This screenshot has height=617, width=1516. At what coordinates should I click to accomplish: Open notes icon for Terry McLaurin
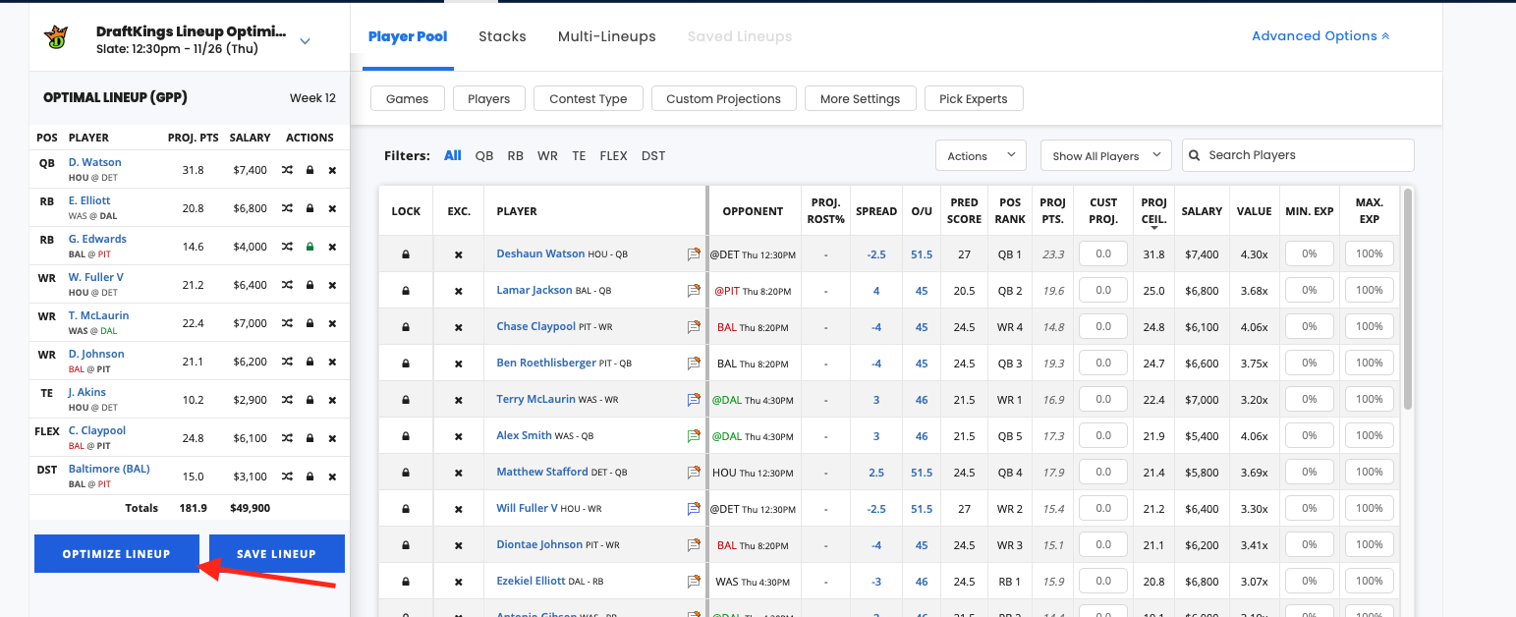[694, 400]
